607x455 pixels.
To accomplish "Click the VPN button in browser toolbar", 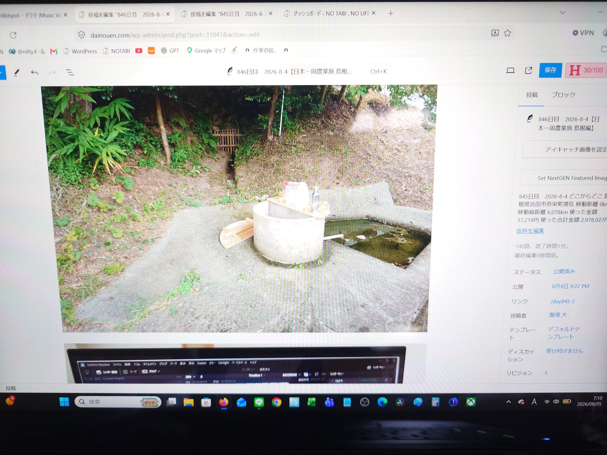I will (x=583, y=33).
